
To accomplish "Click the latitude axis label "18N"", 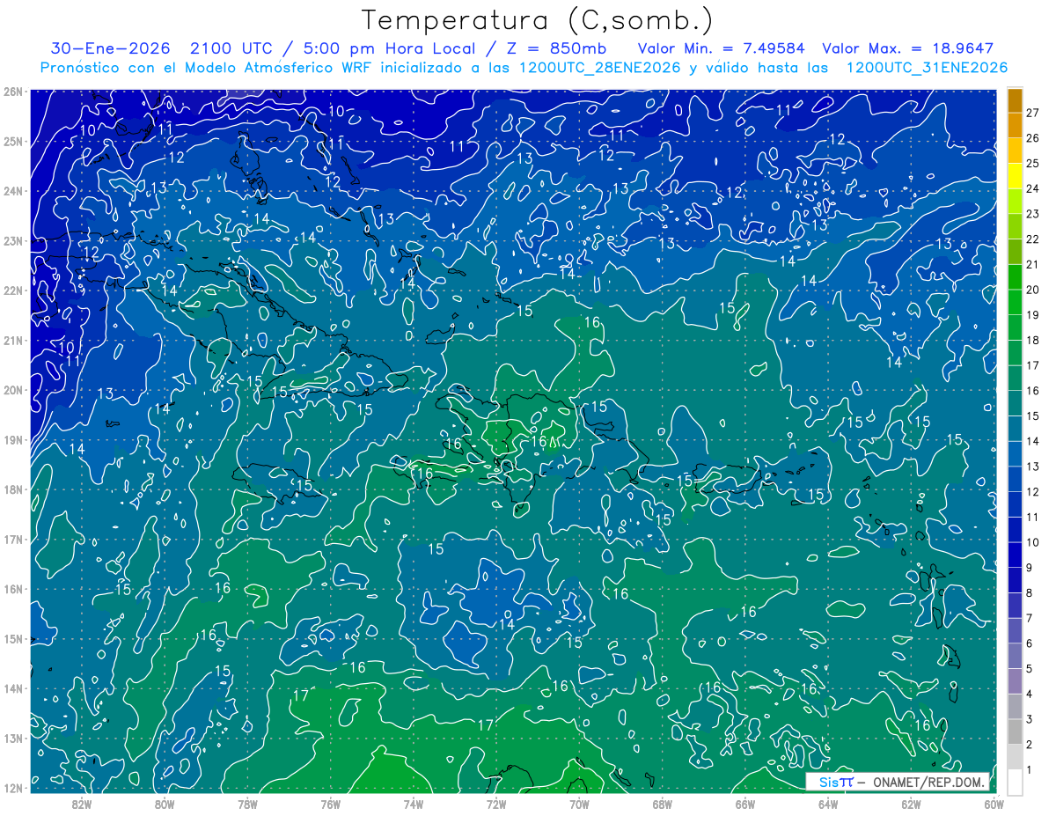I will [13, 489].
